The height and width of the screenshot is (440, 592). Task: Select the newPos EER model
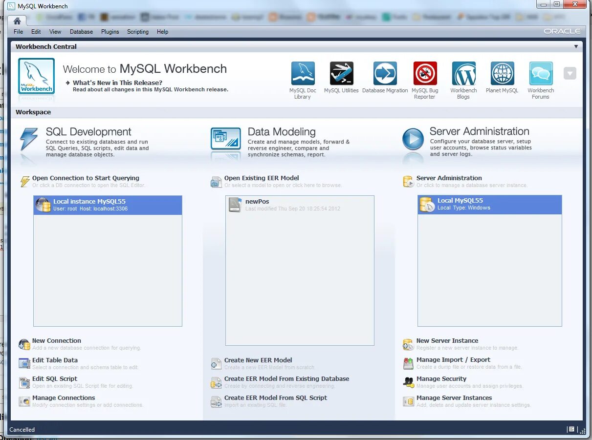pyautogui.click(x=300, y=205)
